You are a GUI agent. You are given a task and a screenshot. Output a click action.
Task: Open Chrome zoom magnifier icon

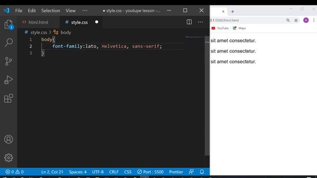[288, 20]
